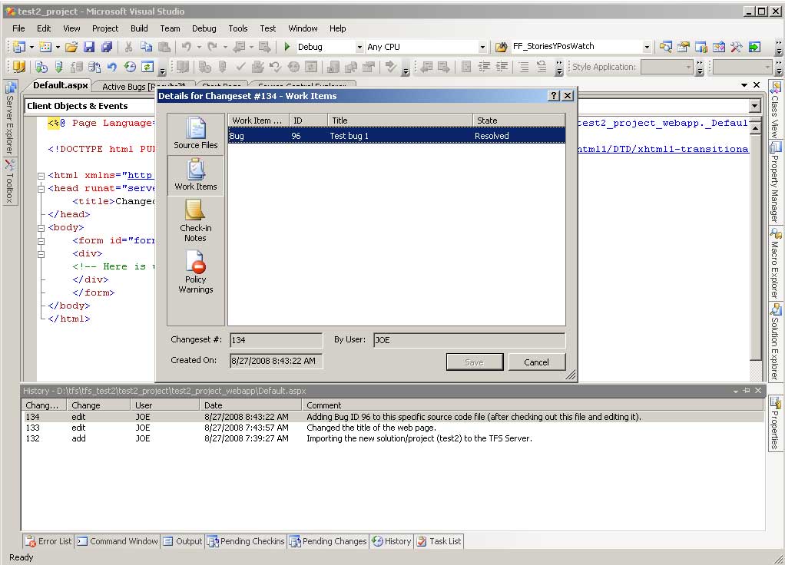785x565 pixels.
Task: Open the Window menu
Action: (303, 28)
